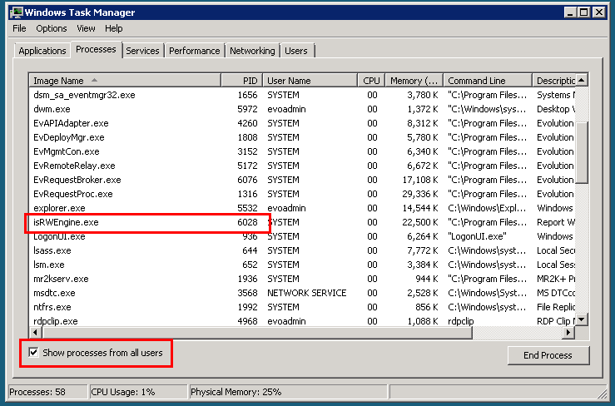Viewport: 615px width, 406px height.
Task: Sort by Memory column header
Action: [413, 81]
